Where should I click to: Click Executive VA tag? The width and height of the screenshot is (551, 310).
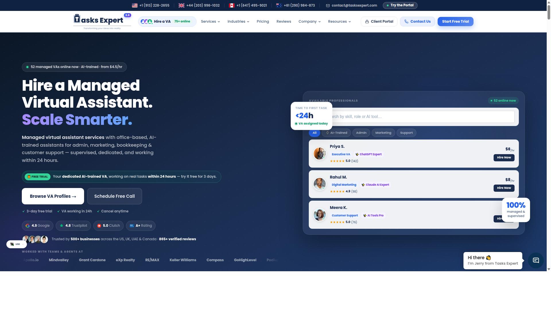[341, 154]
